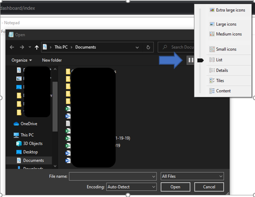Open the Organize menu
255x197 pixels.
click(22, 60)
